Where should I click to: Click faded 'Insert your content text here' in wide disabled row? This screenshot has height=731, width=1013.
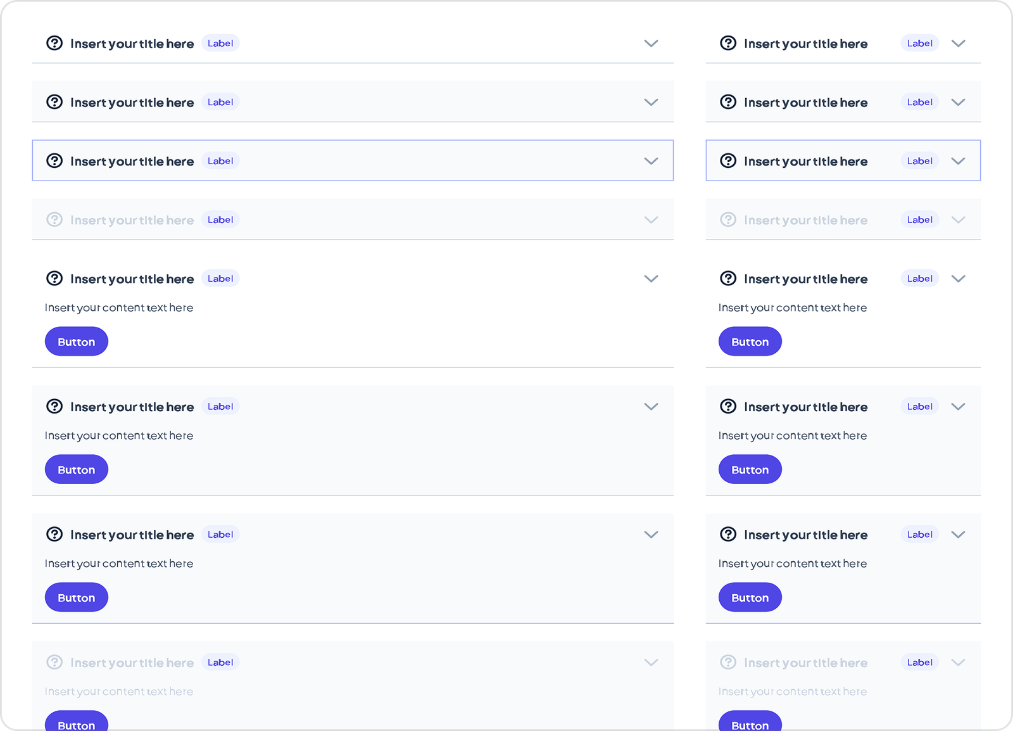point(119,692)
